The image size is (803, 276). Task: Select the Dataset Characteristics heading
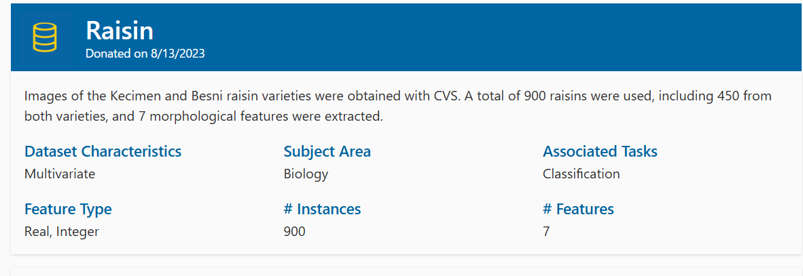tap(103, 151)
